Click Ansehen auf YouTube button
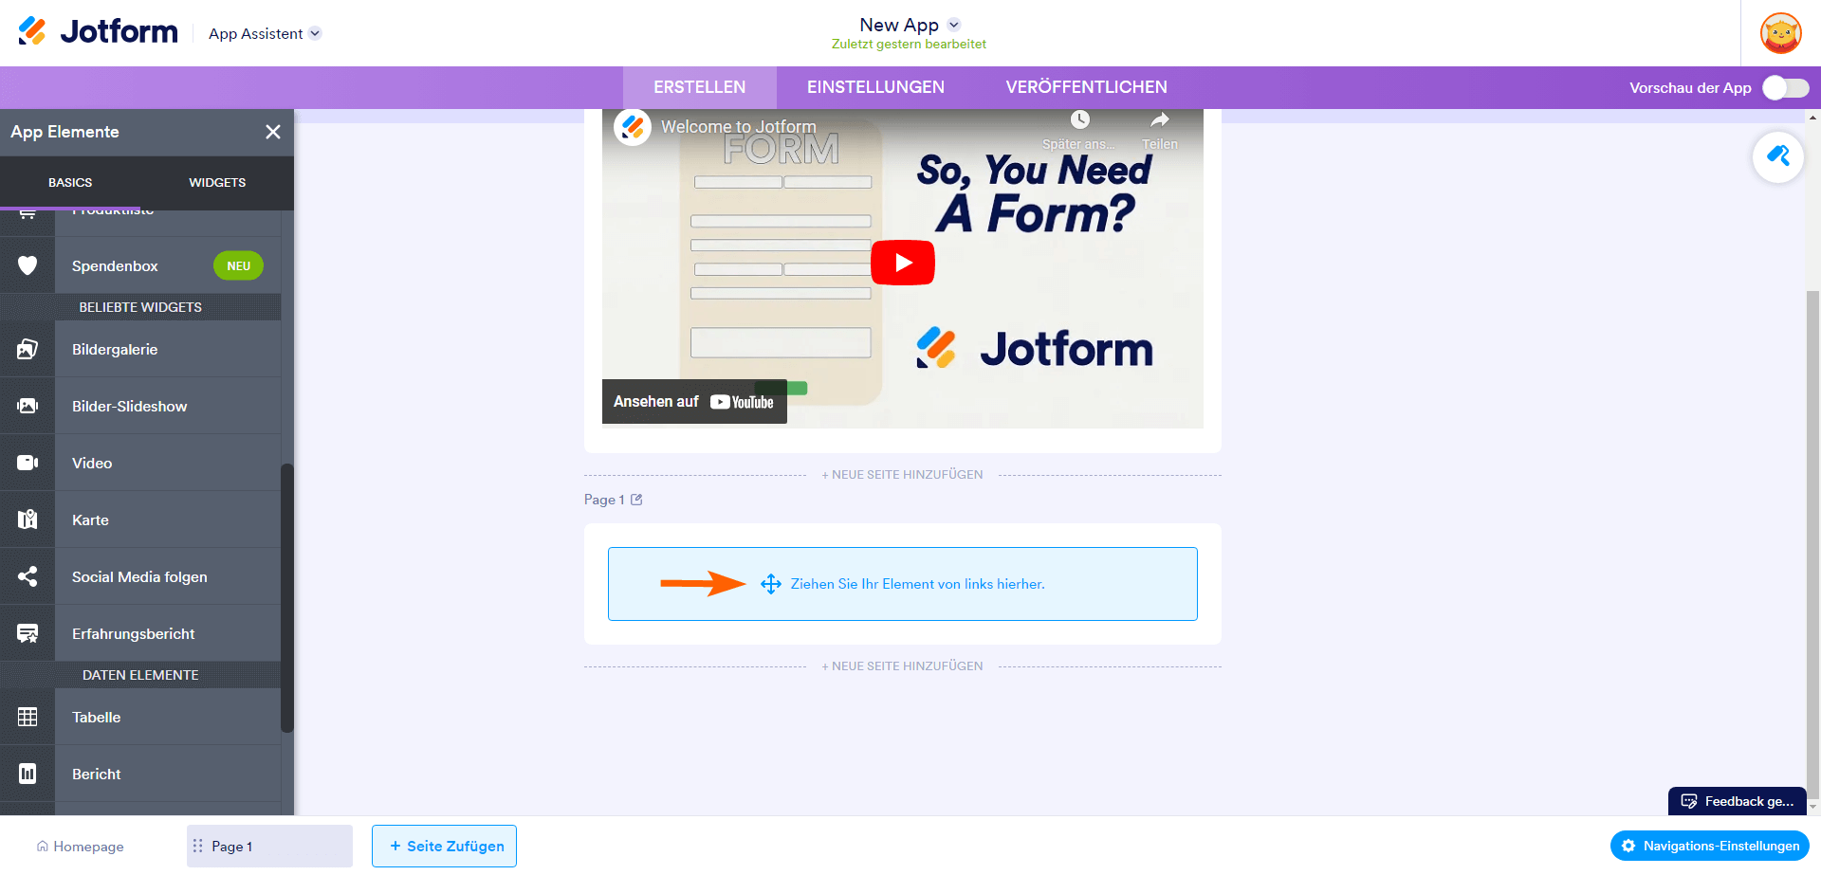Screen dimensions: 1821x875 (694, 402)
